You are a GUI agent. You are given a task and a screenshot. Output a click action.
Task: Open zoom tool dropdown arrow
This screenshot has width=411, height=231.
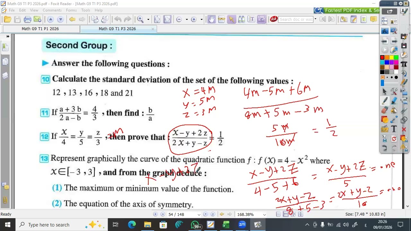tap(148, 19)
